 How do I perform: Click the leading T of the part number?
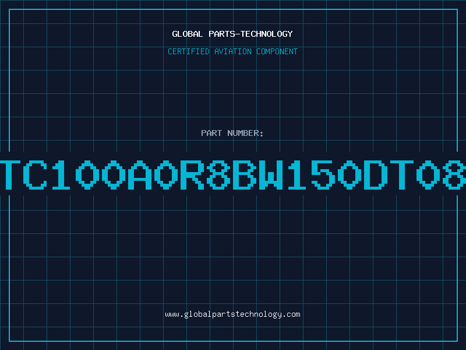click(10, 174)
